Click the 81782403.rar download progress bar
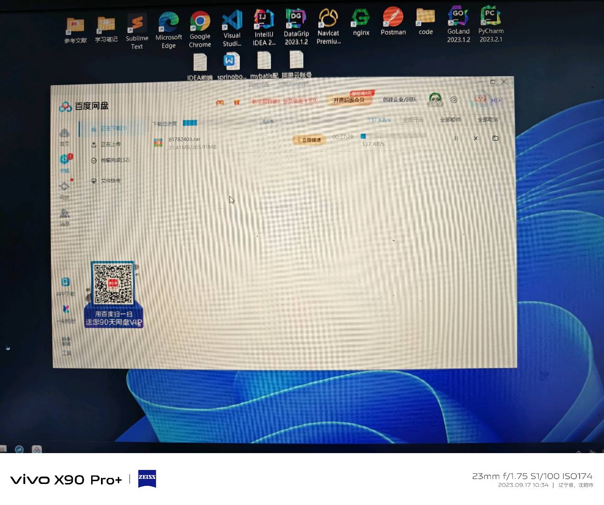The height and width of the screenshot is (505, 604). (x=393, y=136)
